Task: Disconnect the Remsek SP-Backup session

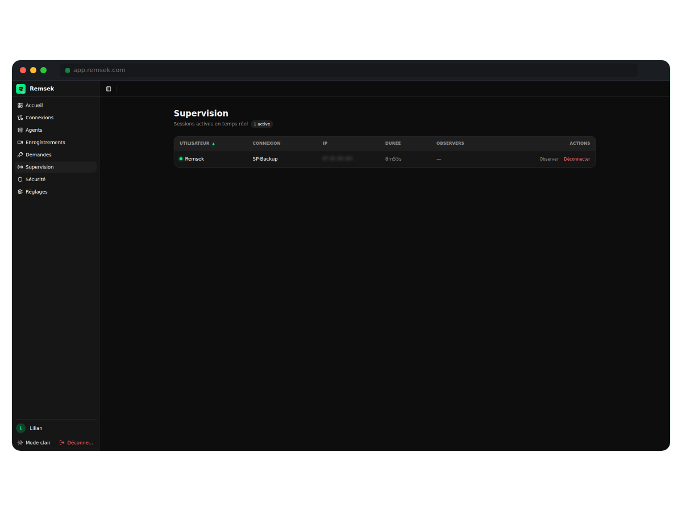Action: click(x=577, y=159)
